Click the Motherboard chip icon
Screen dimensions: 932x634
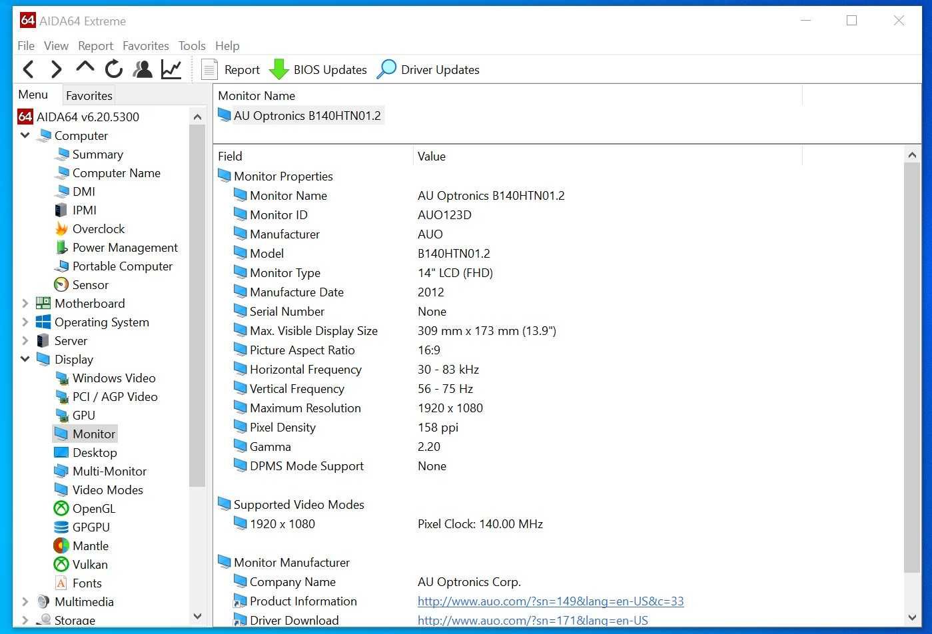(43, 304)
